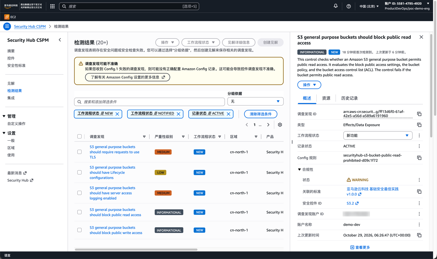Open table preferences gear icon

tap(280, 125)
